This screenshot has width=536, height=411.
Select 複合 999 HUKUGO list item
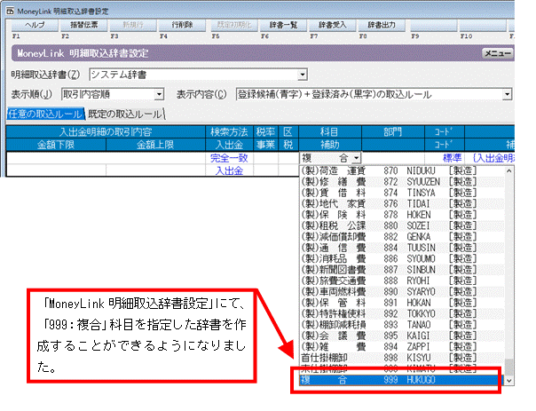[402, 380]
